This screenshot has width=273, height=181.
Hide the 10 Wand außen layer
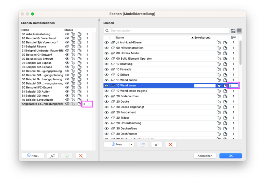coord(107,80)
